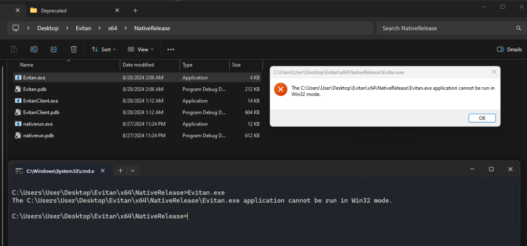Select x64 in the address breadcrumb
Screen dimensions: 527x246
(x=112, y=28)
